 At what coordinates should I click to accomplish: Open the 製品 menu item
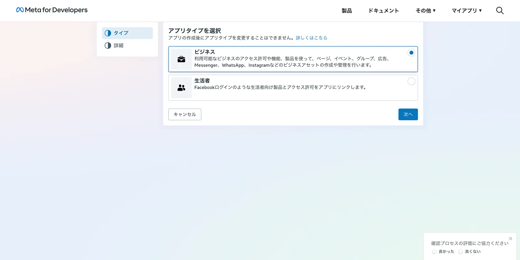click(347, 10)
